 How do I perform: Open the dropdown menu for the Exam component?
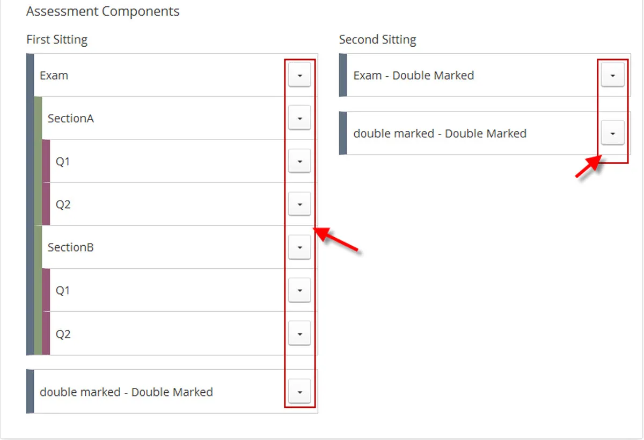pyautogui.click(x=299, y=75)
